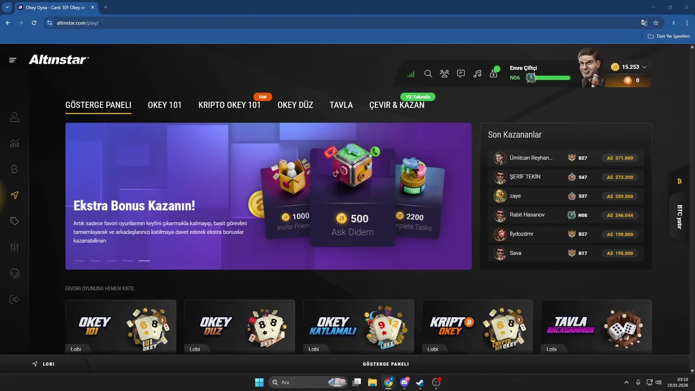Click winner row Sava
The height and width of the screenshot is (391, 695).
[566, 253]
